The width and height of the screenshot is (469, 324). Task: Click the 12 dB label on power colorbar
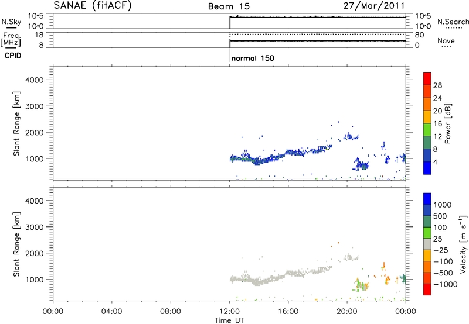tap(437, 137)
